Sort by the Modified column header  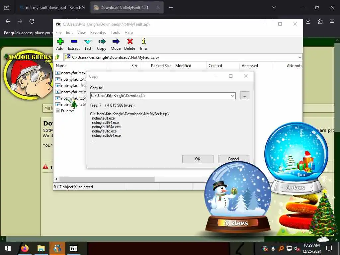point(190,66)
